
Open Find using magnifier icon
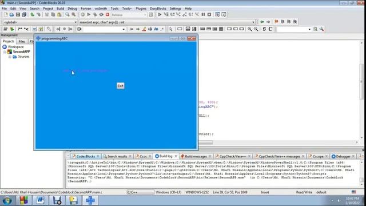67,15
